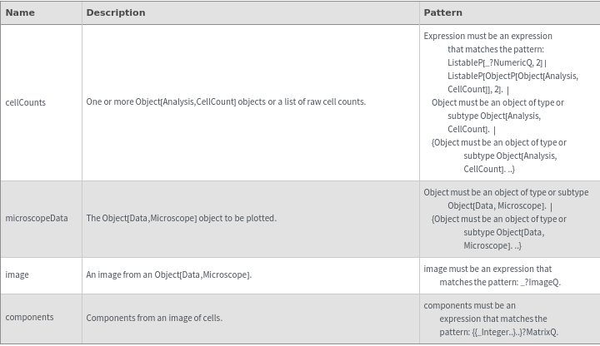Click "Expression must be an expression" text
Image resolution: width=600 pixels, height=346 pixels.
pyautogui.click(x=487, y=36)
